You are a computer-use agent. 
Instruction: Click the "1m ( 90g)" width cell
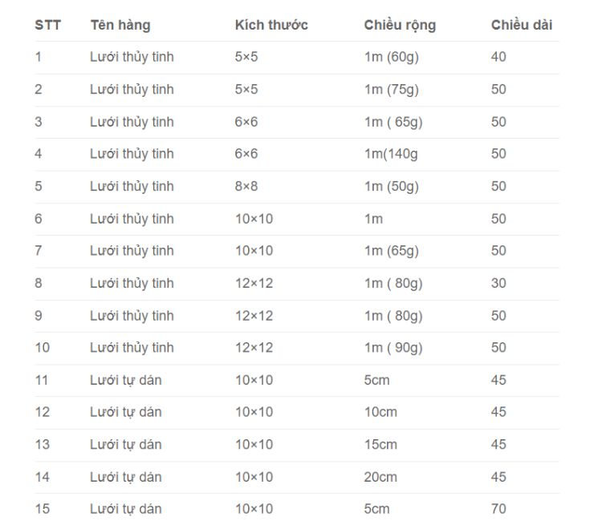[393, 347]
